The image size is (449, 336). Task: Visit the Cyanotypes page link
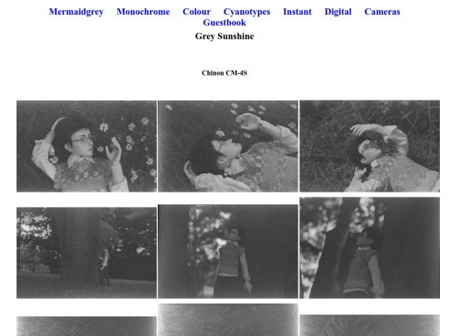coord(247,12)
